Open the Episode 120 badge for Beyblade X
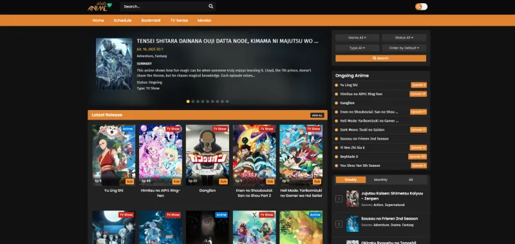The width and height of the screenshot is (515, 244). [418, 156]
